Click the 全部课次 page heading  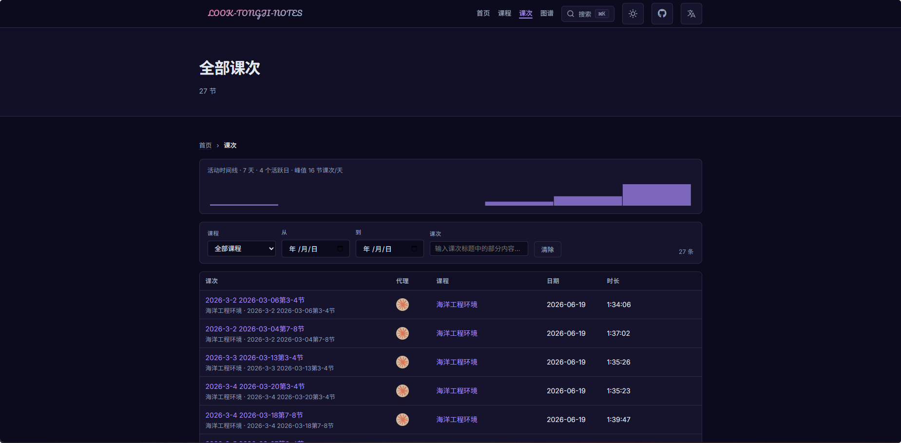(230, 68)
